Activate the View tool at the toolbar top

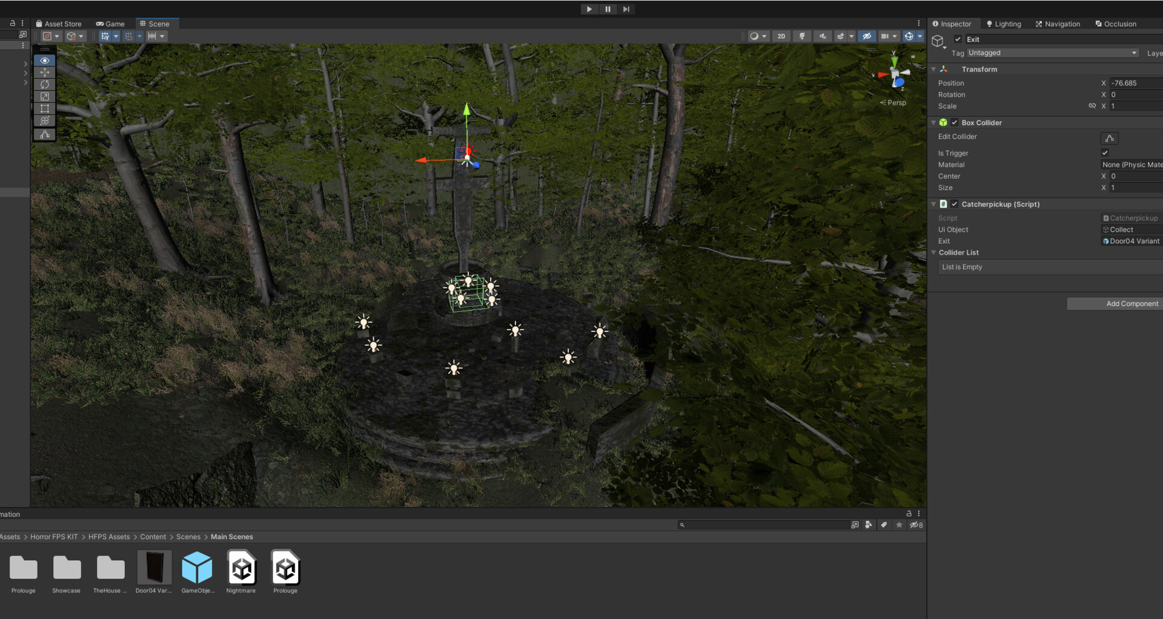click(44, 61)
